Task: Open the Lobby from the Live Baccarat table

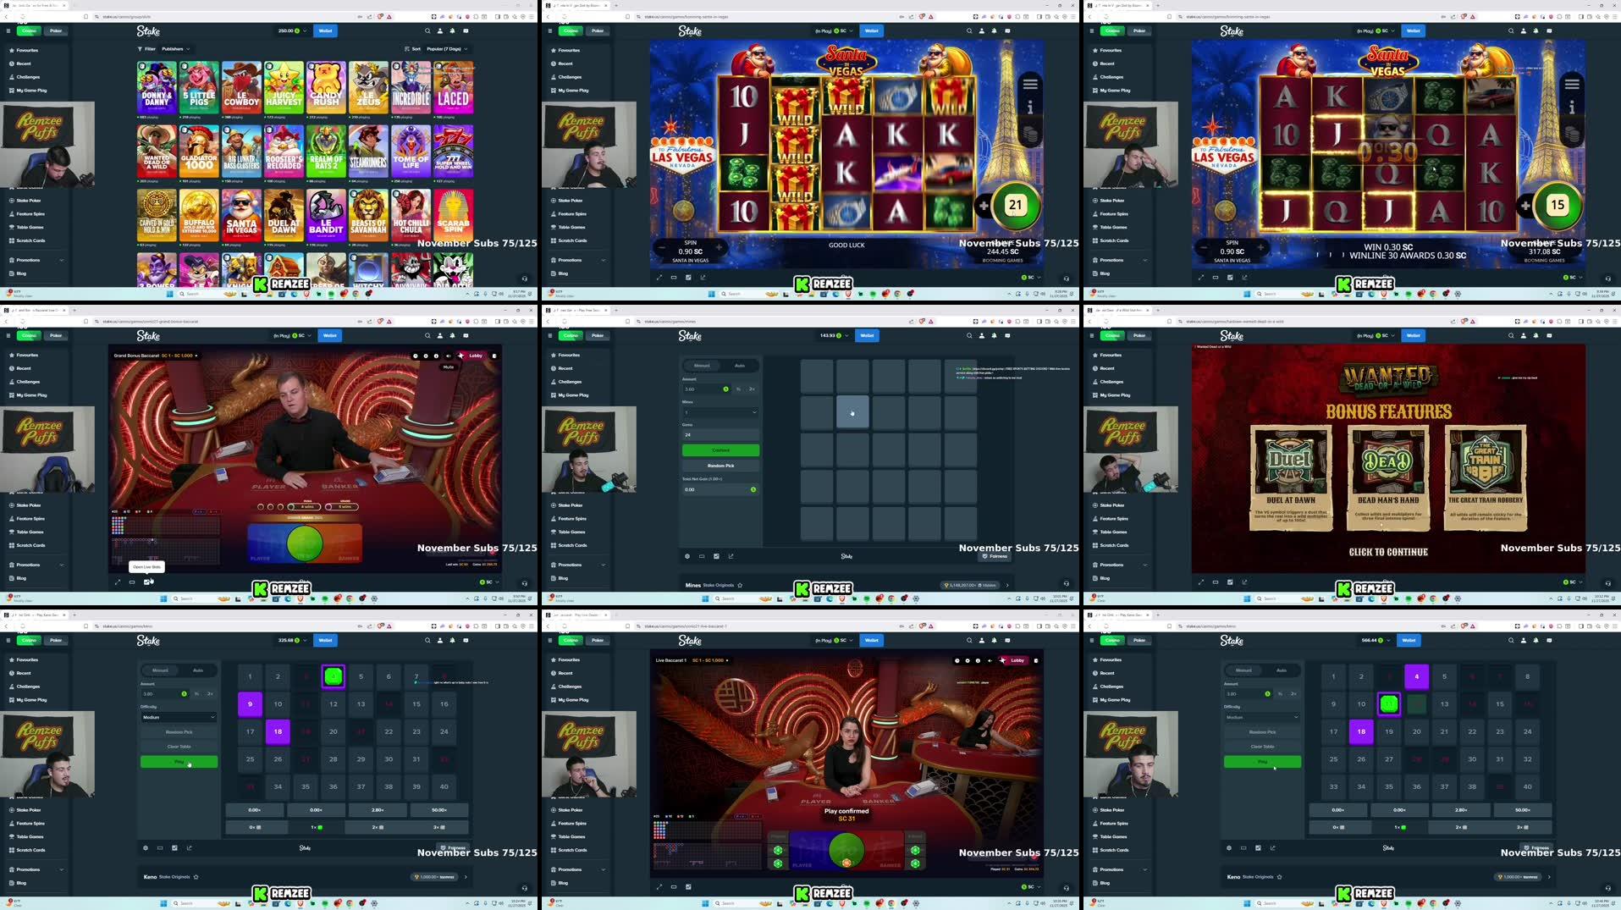Action: click(x=1016, y=660)
